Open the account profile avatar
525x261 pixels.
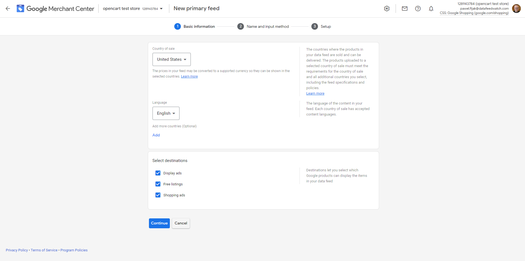click(x=516, y=8)
